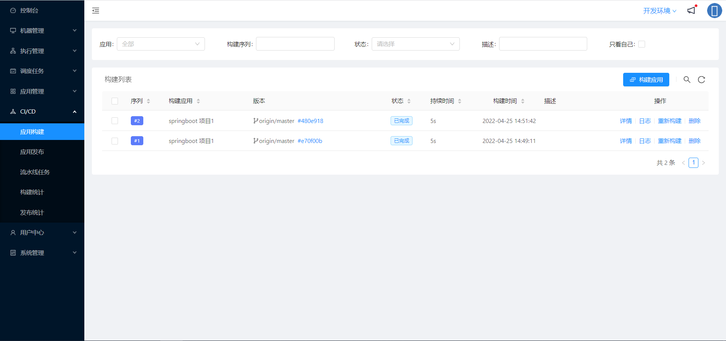This screenshot has width=726, height=341.
Task: Click the #1 sequence tag
Action: pos(137,141)
